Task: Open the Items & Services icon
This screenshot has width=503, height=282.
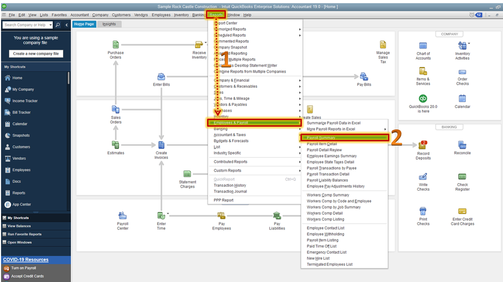Action: coord(423,71)
